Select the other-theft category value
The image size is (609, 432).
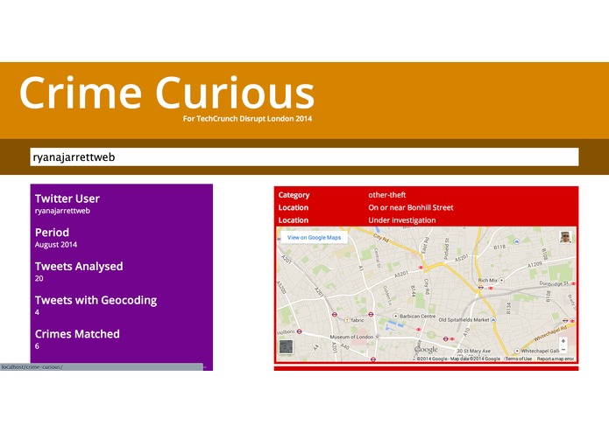coord(386,195)
